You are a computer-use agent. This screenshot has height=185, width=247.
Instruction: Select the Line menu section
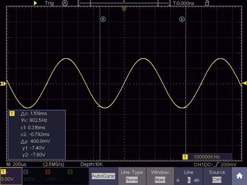click(x=189, y=172)
